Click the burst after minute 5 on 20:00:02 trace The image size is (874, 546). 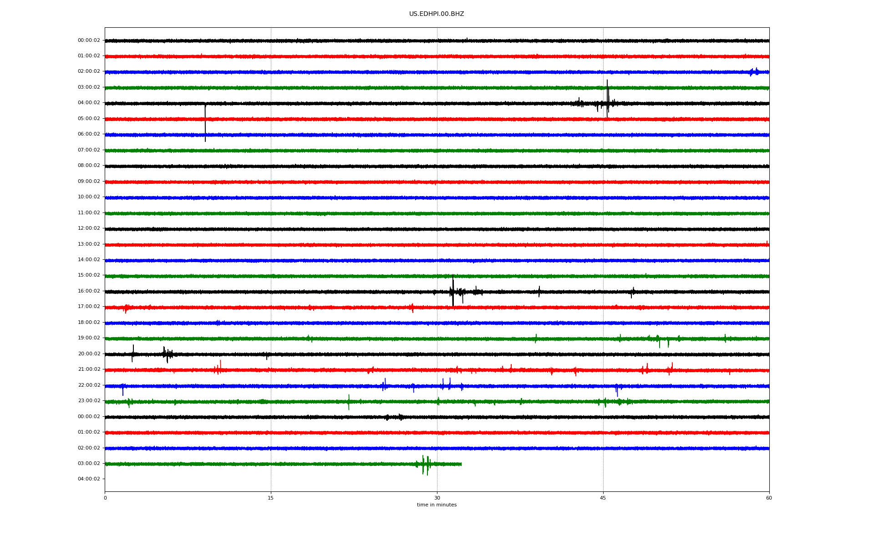point(168,354)
